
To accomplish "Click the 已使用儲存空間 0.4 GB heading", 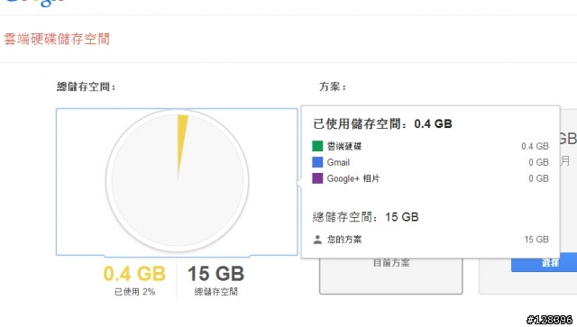I will click(382, 123).
